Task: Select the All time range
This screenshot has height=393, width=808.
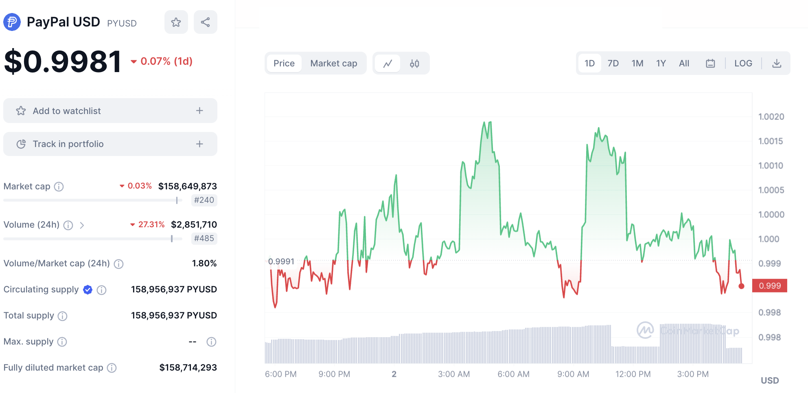Action: point(684,64)
